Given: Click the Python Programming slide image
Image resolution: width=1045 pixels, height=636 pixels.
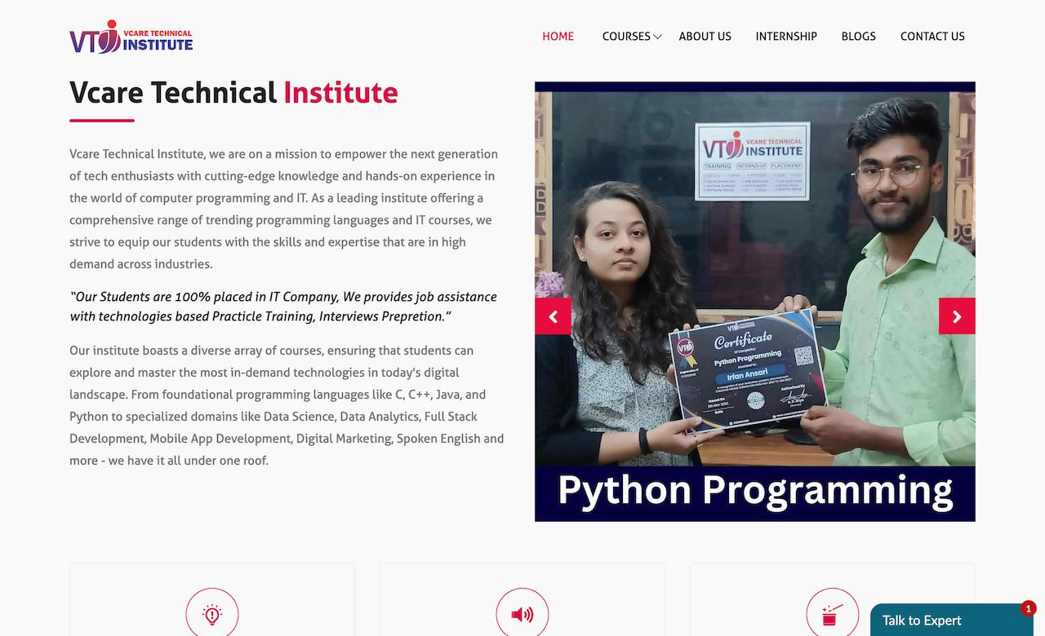Looking at the screenshot, I should [755, 302].
